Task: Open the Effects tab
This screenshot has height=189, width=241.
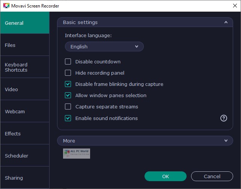Action: 25,133
